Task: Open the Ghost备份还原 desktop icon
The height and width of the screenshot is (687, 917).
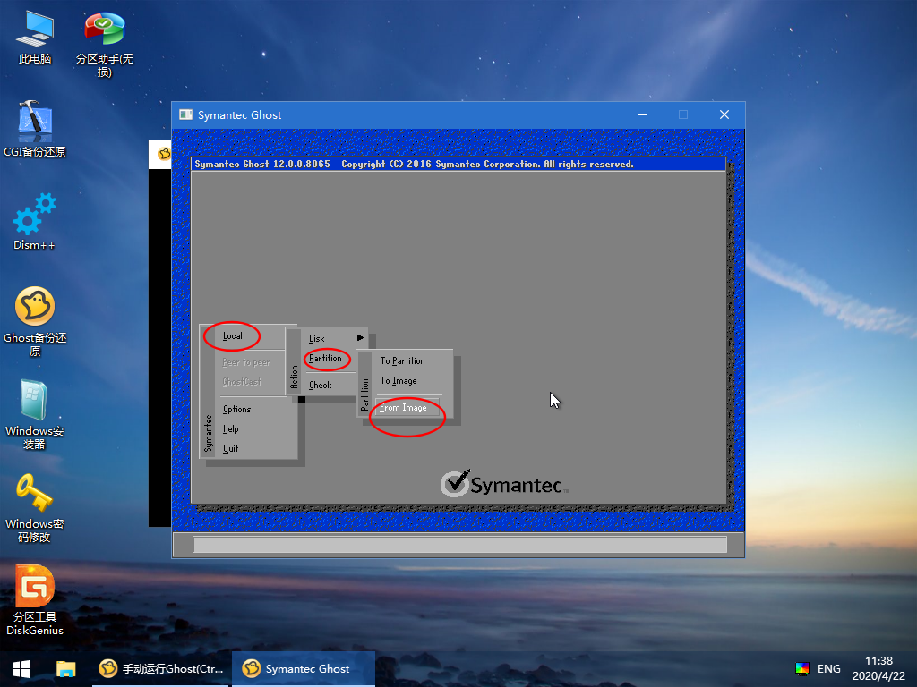Action: [x=35, y=321]
